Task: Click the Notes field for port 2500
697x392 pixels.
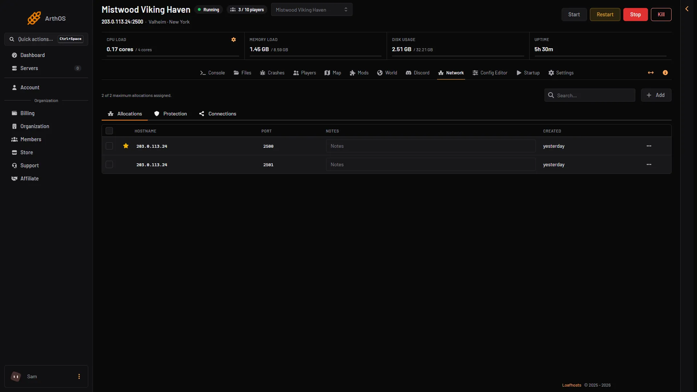Action: tap(431, 146)
